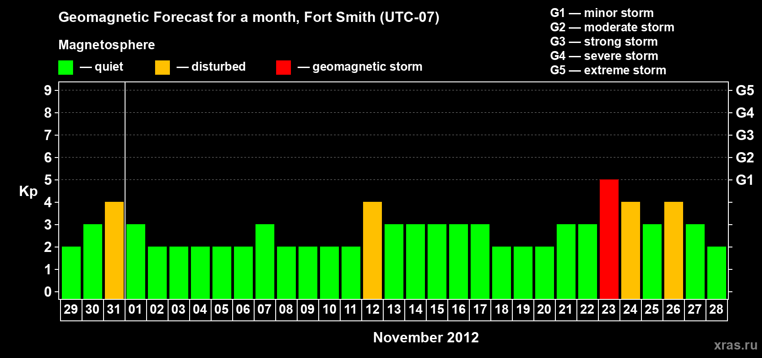Select the red storm bar for day 23
This screenshot has height=358, width=762.
click(x=609, y=239)
